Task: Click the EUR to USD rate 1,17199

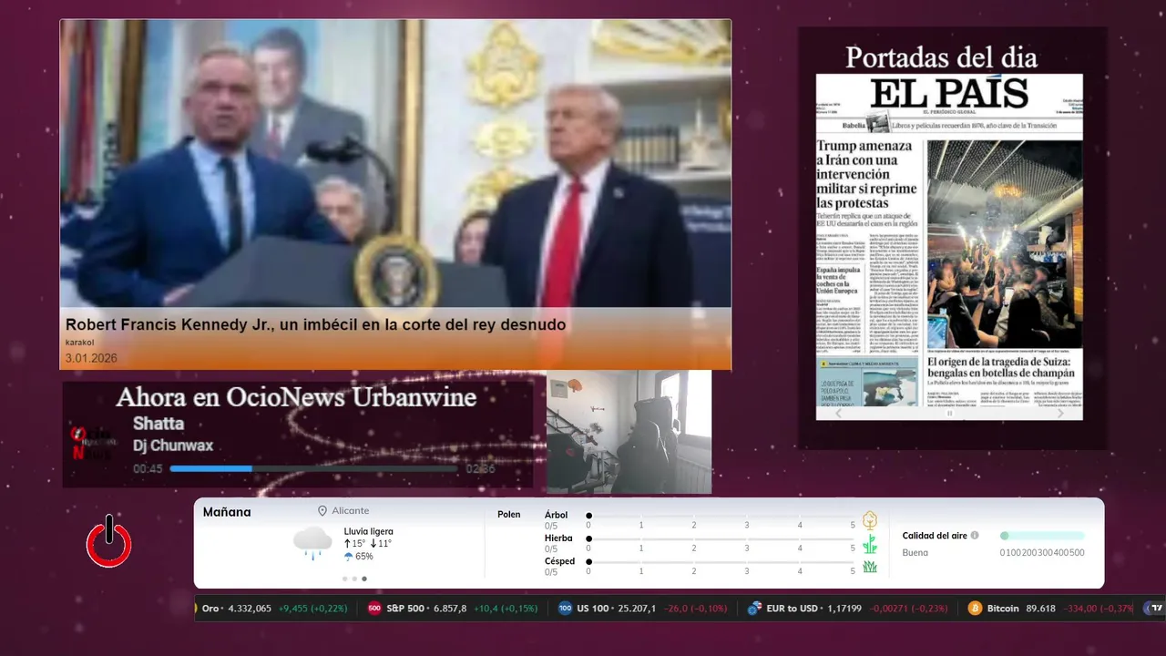Action: click(844, 609)
